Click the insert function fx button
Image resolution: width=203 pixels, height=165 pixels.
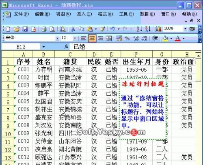coord(66,47)
